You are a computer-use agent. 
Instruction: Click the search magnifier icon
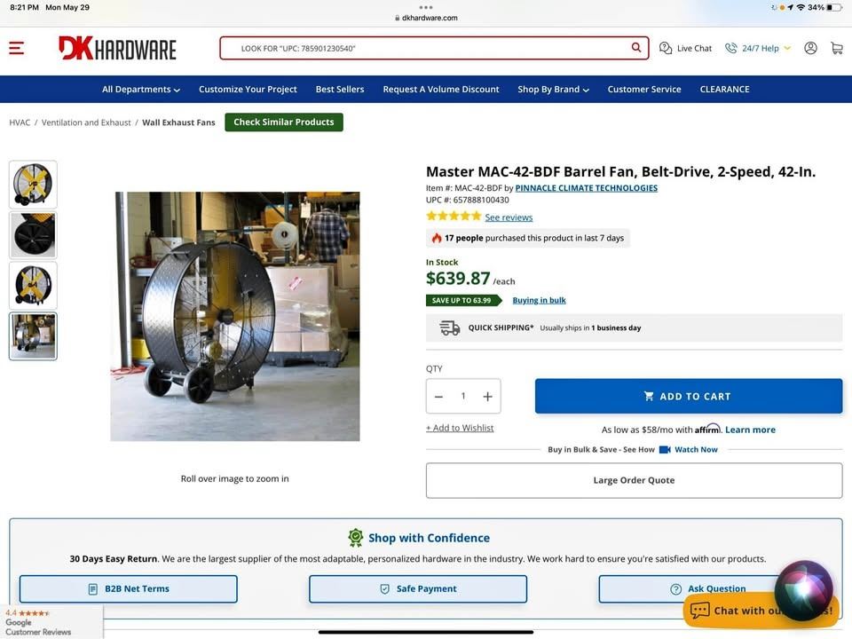pos(636,48)
